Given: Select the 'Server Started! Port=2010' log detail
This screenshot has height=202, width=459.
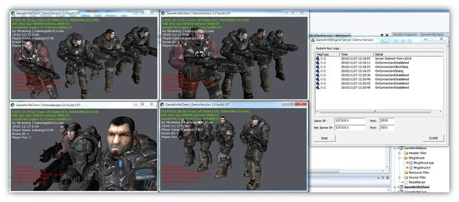Looking at the screenshot, I should pos(393,59).
